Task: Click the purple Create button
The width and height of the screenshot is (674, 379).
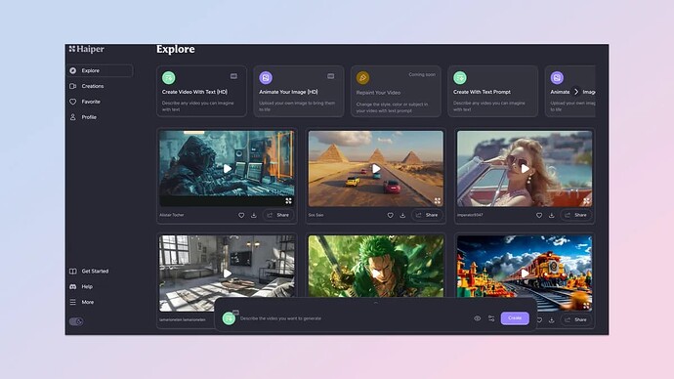Action: (515, 318)
